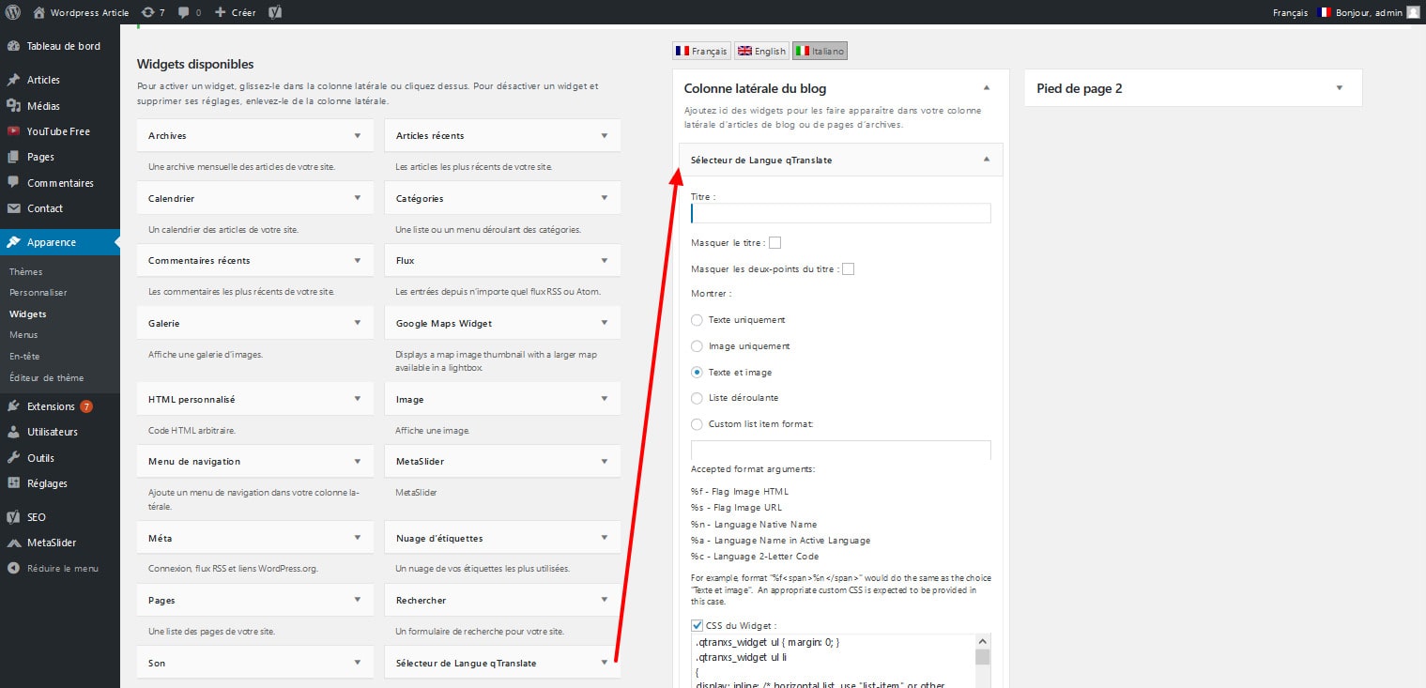
Task: Open the Menus submenu item
Action: click(x=23, y=335)
